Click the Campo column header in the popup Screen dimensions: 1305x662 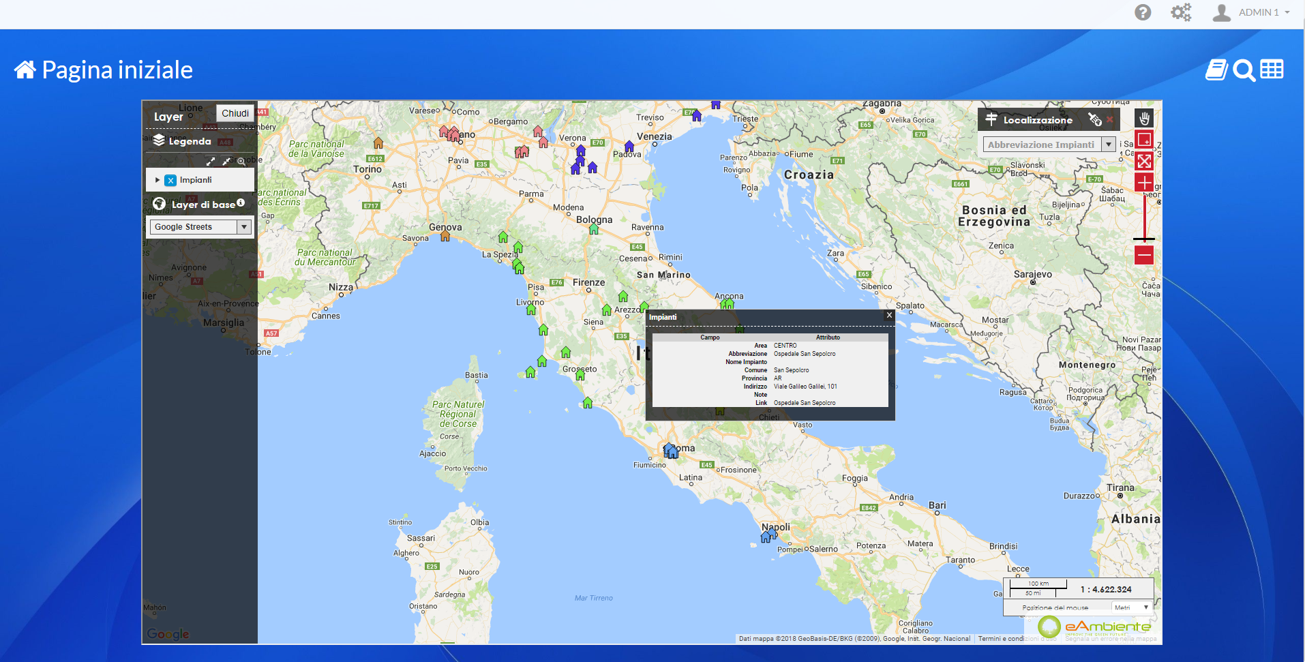[710, 337]
